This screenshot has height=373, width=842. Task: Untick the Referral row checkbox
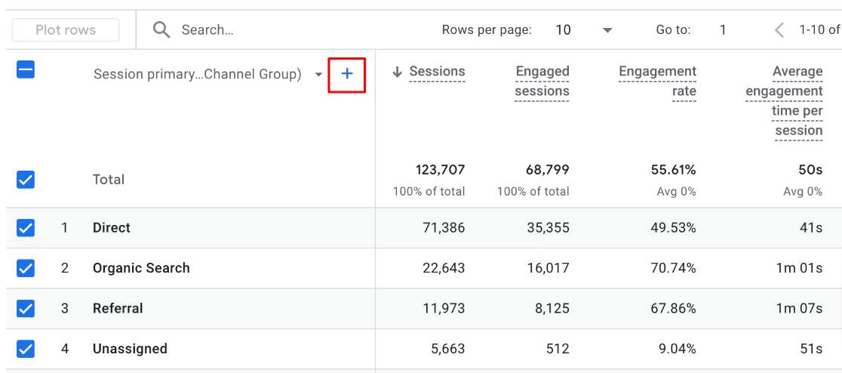coord(26,308)
